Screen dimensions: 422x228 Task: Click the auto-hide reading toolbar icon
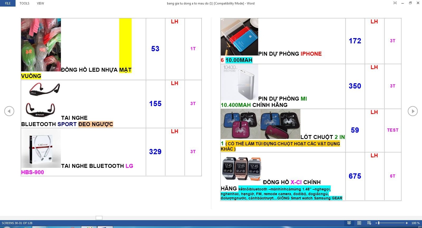coord(395,3)
